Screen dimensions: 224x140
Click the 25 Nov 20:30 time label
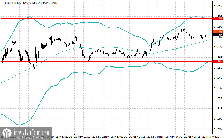(64, 137)
